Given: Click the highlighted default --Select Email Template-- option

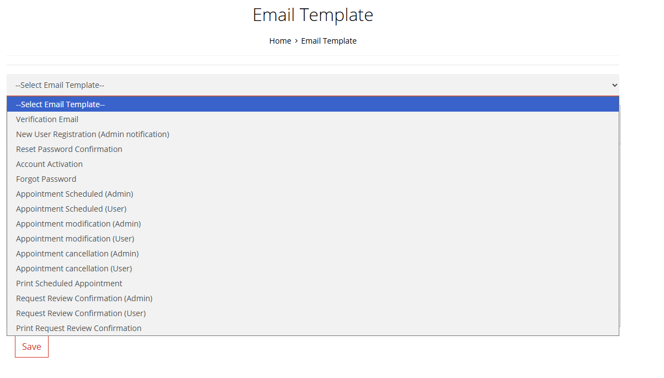Looking at the screenshot, I should (60, 104).
